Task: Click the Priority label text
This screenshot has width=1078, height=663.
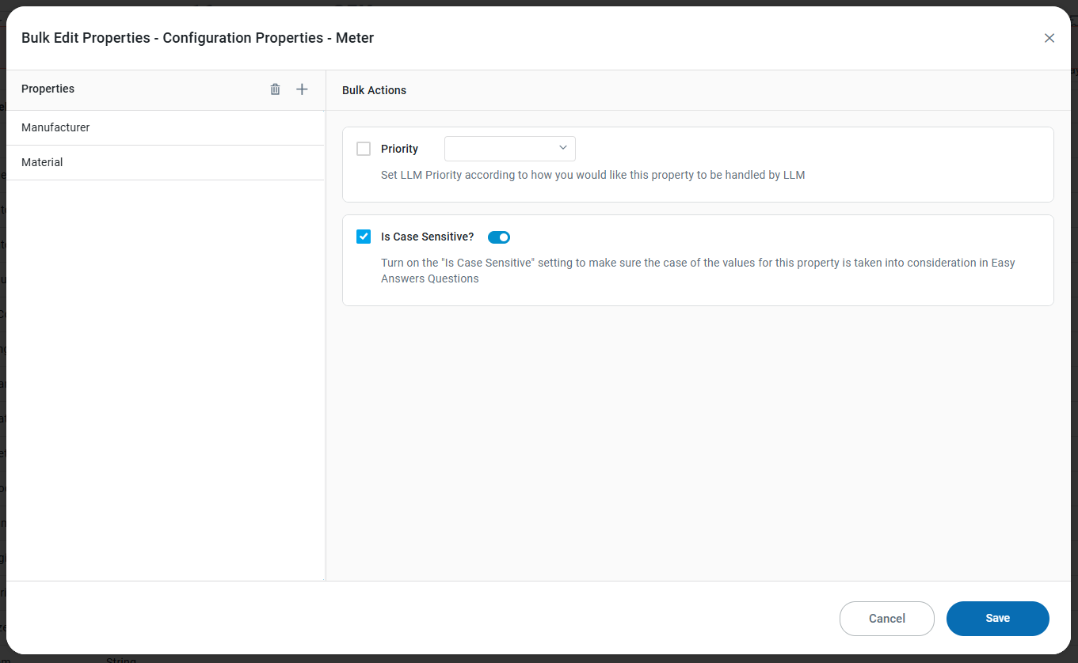Action: click(x=399, y=149)
